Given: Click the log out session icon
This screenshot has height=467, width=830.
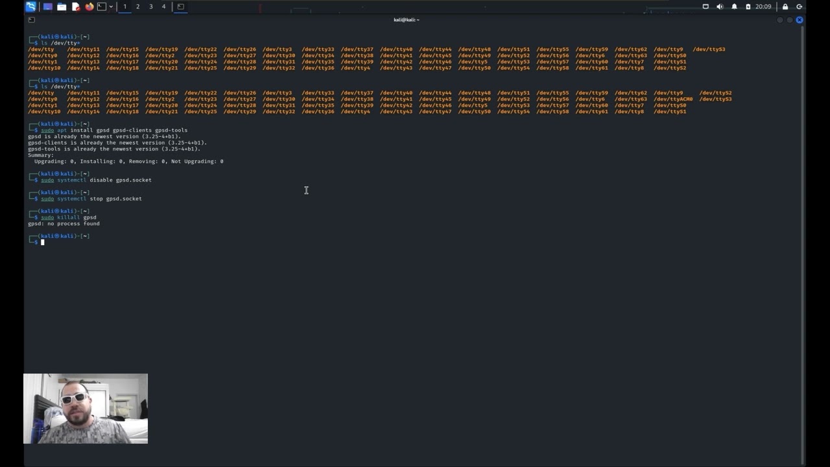Looking at the screenshot, I should (799, 6).
